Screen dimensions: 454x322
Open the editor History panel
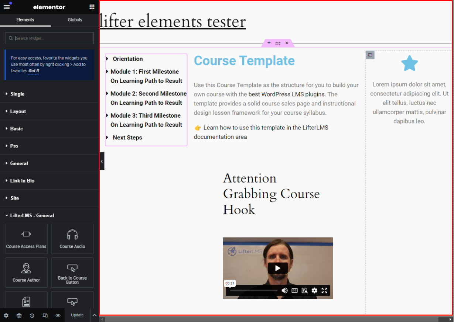pos(32,315)
